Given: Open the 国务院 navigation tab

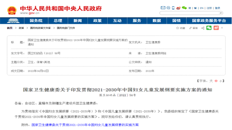Looking at the screenshot, I should [x=36, y=21].
